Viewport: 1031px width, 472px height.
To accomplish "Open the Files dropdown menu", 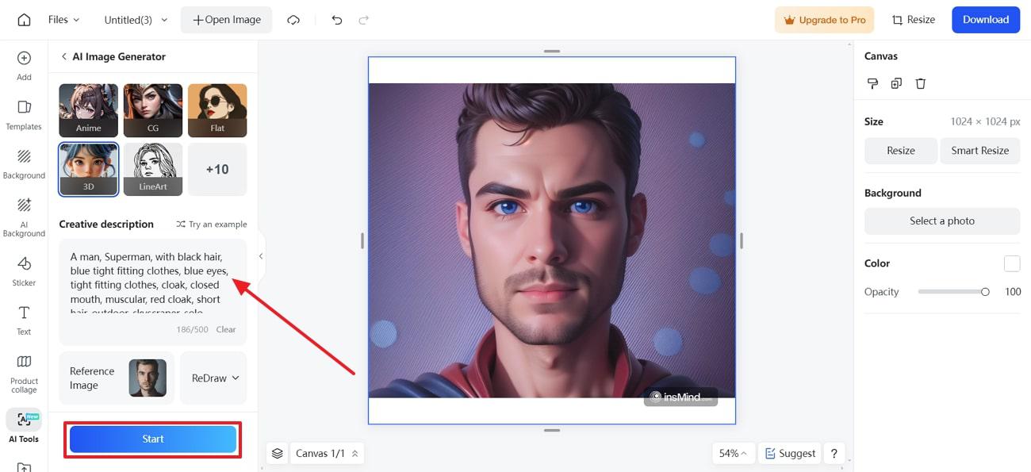I will [63, 20].
